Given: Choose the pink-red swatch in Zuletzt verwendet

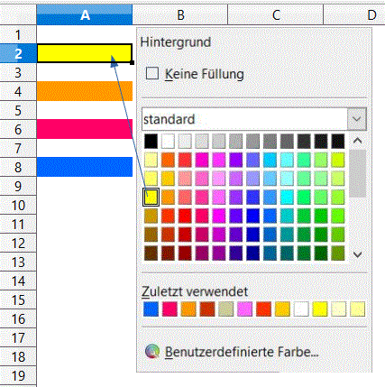Looking at the screenshot, I should click(170, 309).
